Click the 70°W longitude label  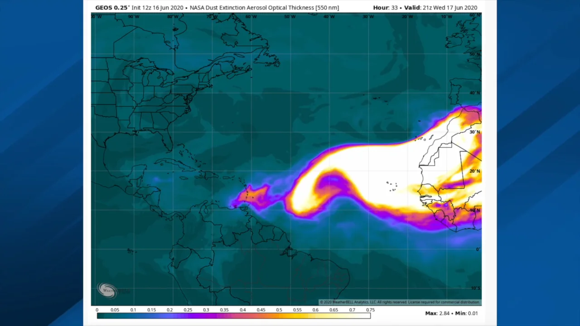[212, 17]
